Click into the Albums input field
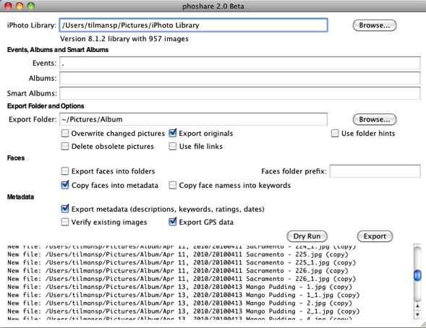Screen dimensions: 426x328 [240, 78]
